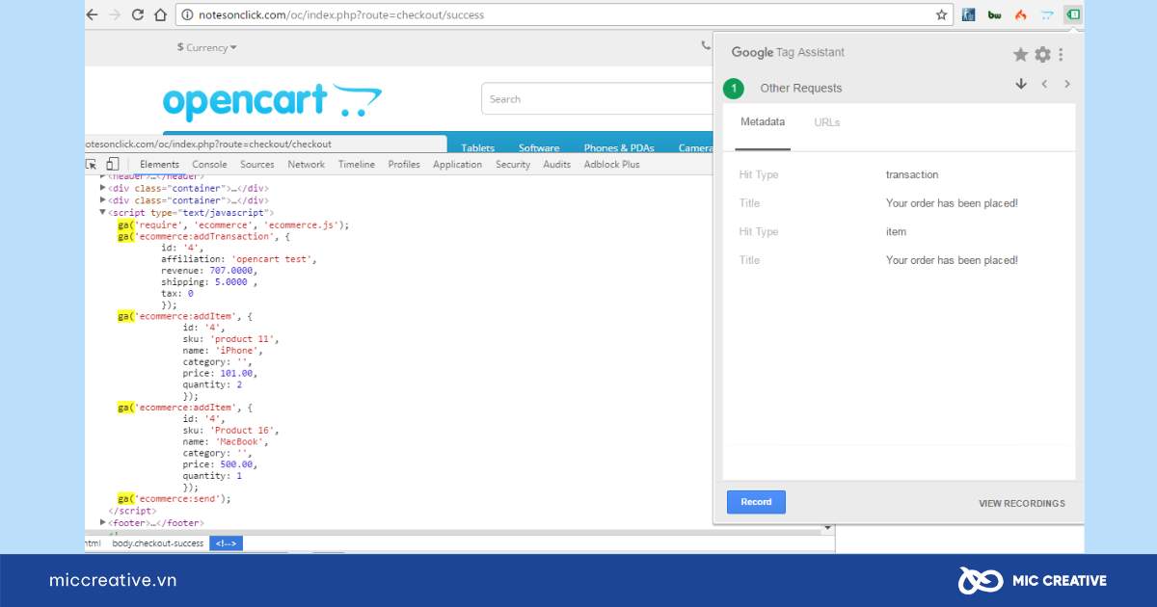Toggle the Google Tag Assistant extension icon
Screen dimensions: 1157x607
[x=1073, y=14]
